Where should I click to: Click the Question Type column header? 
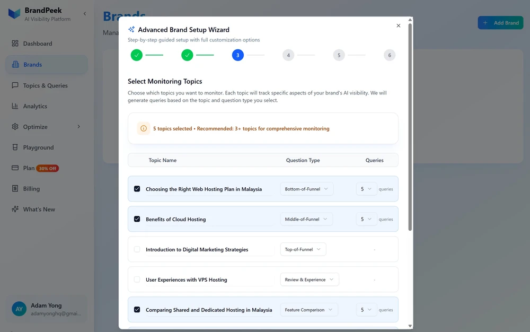pos(303,160)
